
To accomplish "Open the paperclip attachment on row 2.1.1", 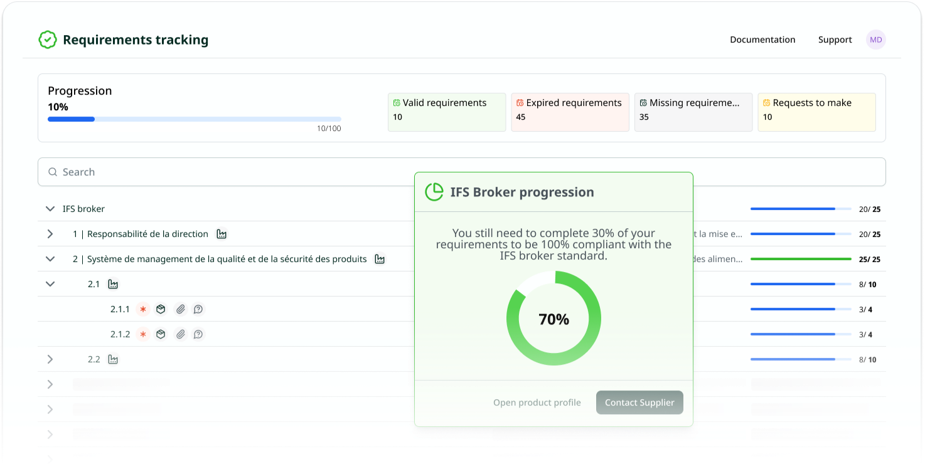I will [x=181, y=309].
